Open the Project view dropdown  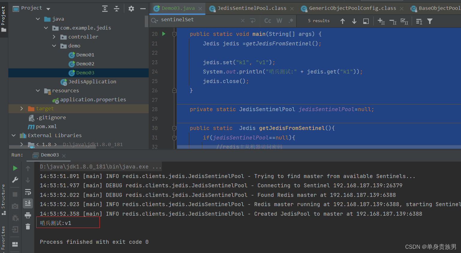(48, 9)
